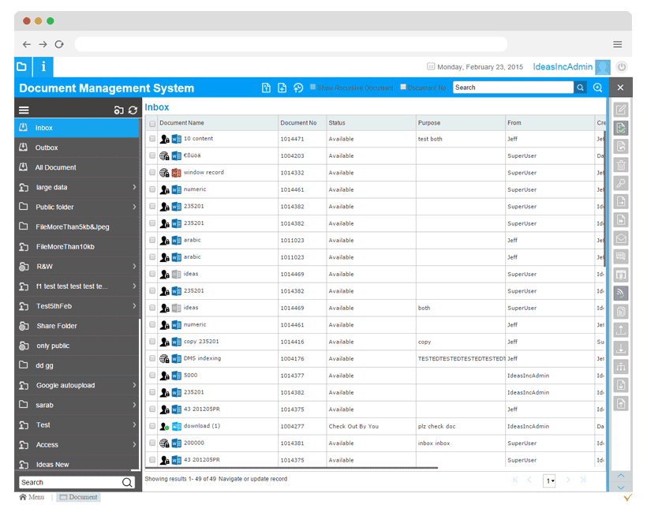Sort the table by Document No column header
Screen dimensions: 647x505
tap(298, 123)
